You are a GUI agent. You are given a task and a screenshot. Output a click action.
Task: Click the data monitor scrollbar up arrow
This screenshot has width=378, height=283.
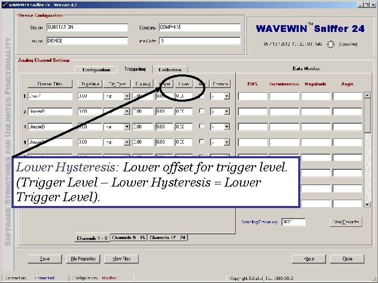pos(367,95)
